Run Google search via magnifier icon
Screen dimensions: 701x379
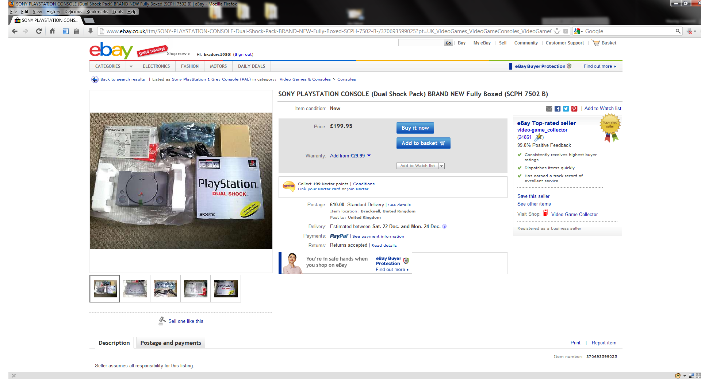click(x=678, y=31)
